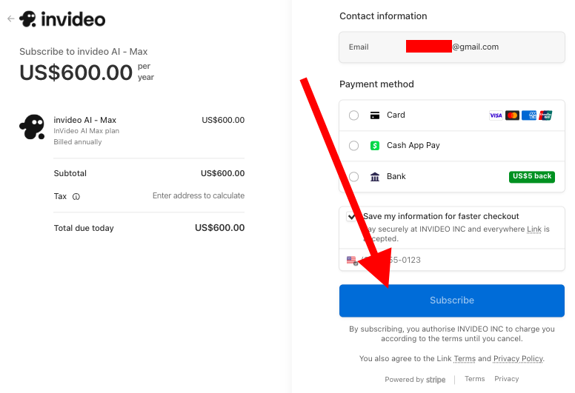Click the Bank building icon

click(x=375, y=177)
